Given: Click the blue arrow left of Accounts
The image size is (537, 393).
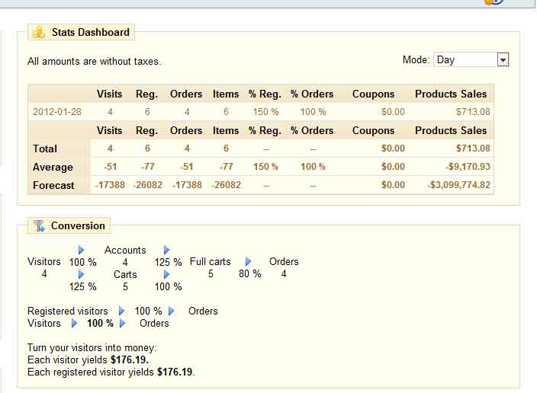Looking at the screenshot, I should [x=81, y=250].
